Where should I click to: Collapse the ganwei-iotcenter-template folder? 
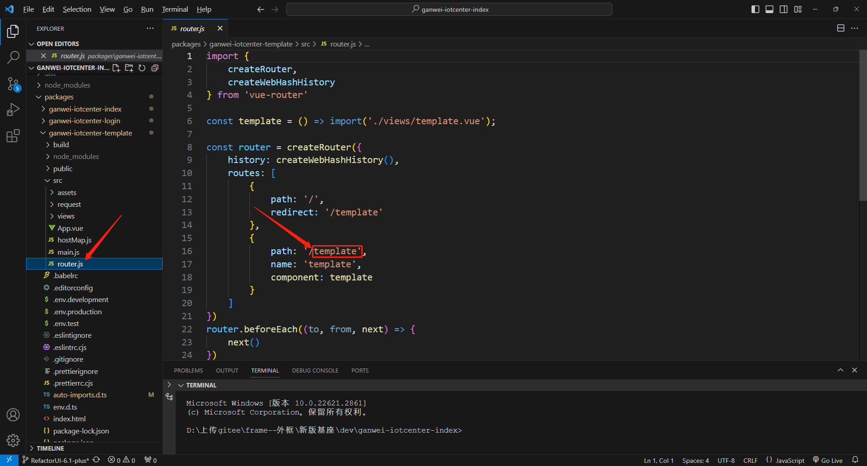(x=90, y=133)
